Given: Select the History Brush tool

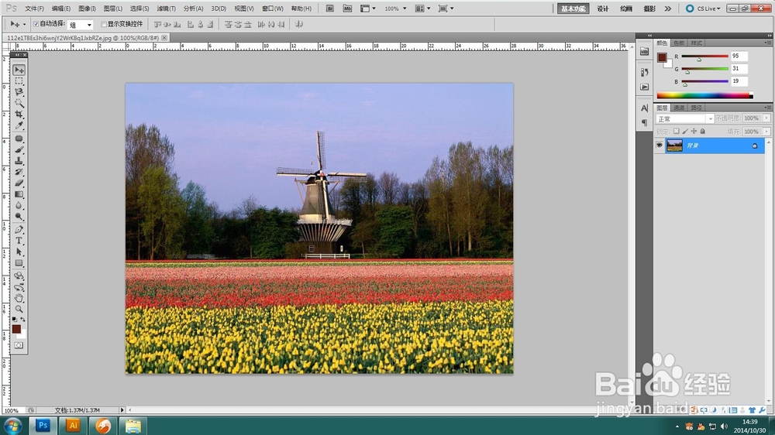Looking at the screenshot, I should [x=19, y=172].
